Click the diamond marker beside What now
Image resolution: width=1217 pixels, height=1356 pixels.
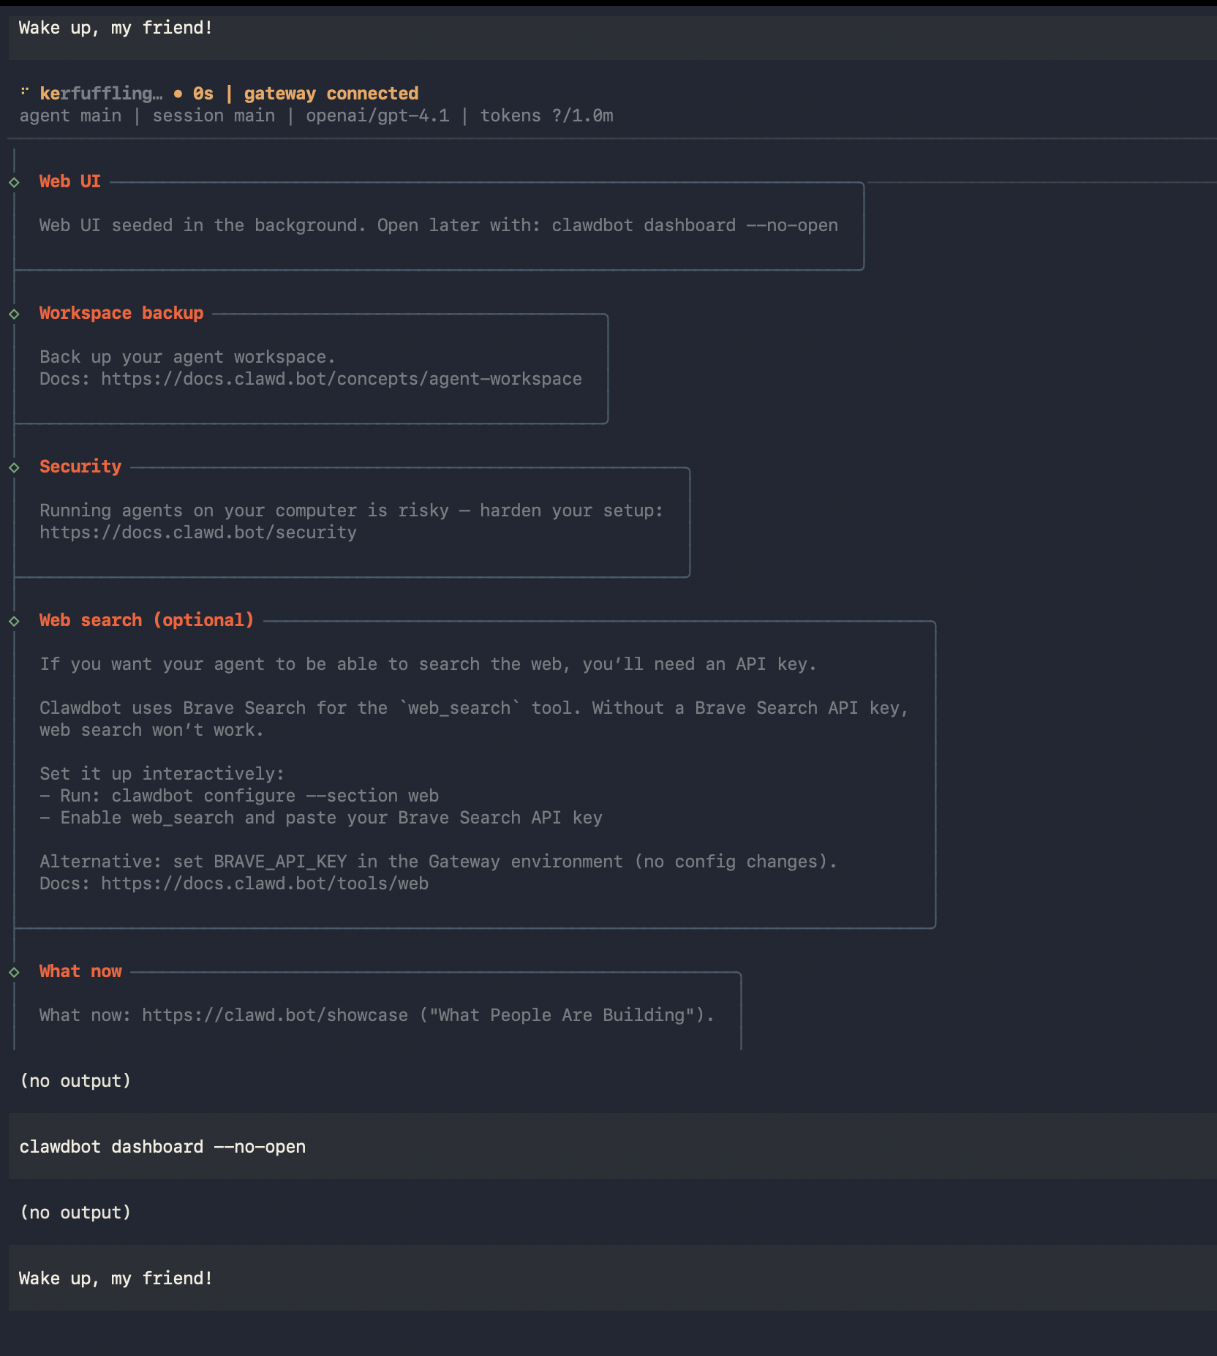click(x=14, y=972)
